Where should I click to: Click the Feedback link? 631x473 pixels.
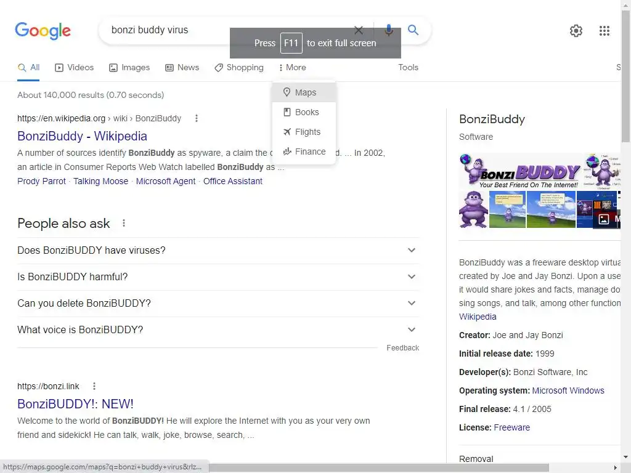[403, 348]
